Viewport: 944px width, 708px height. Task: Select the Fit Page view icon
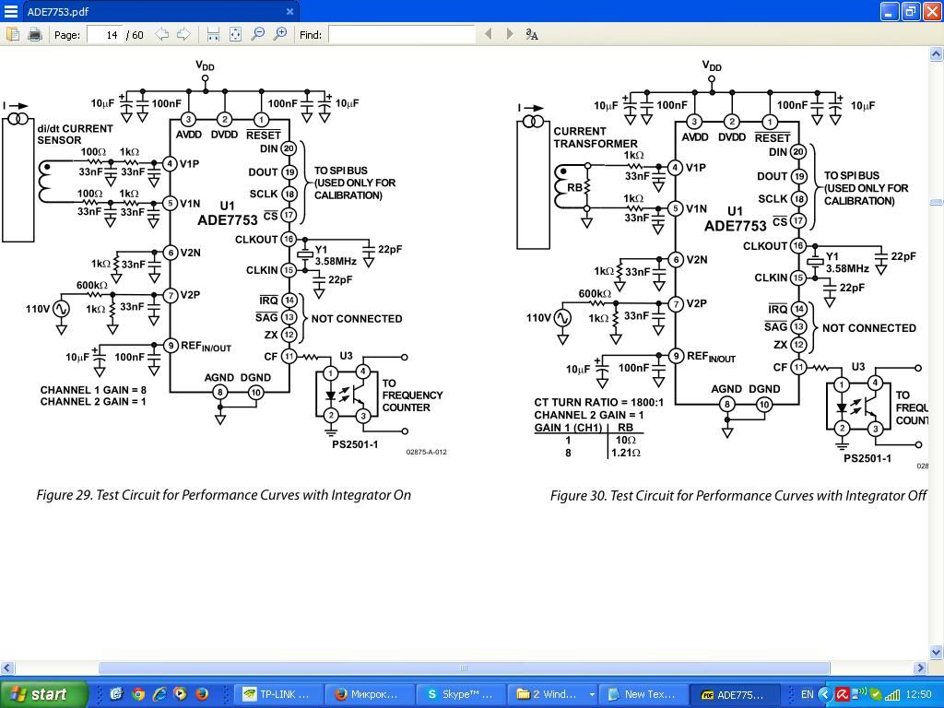pos(235,34)
